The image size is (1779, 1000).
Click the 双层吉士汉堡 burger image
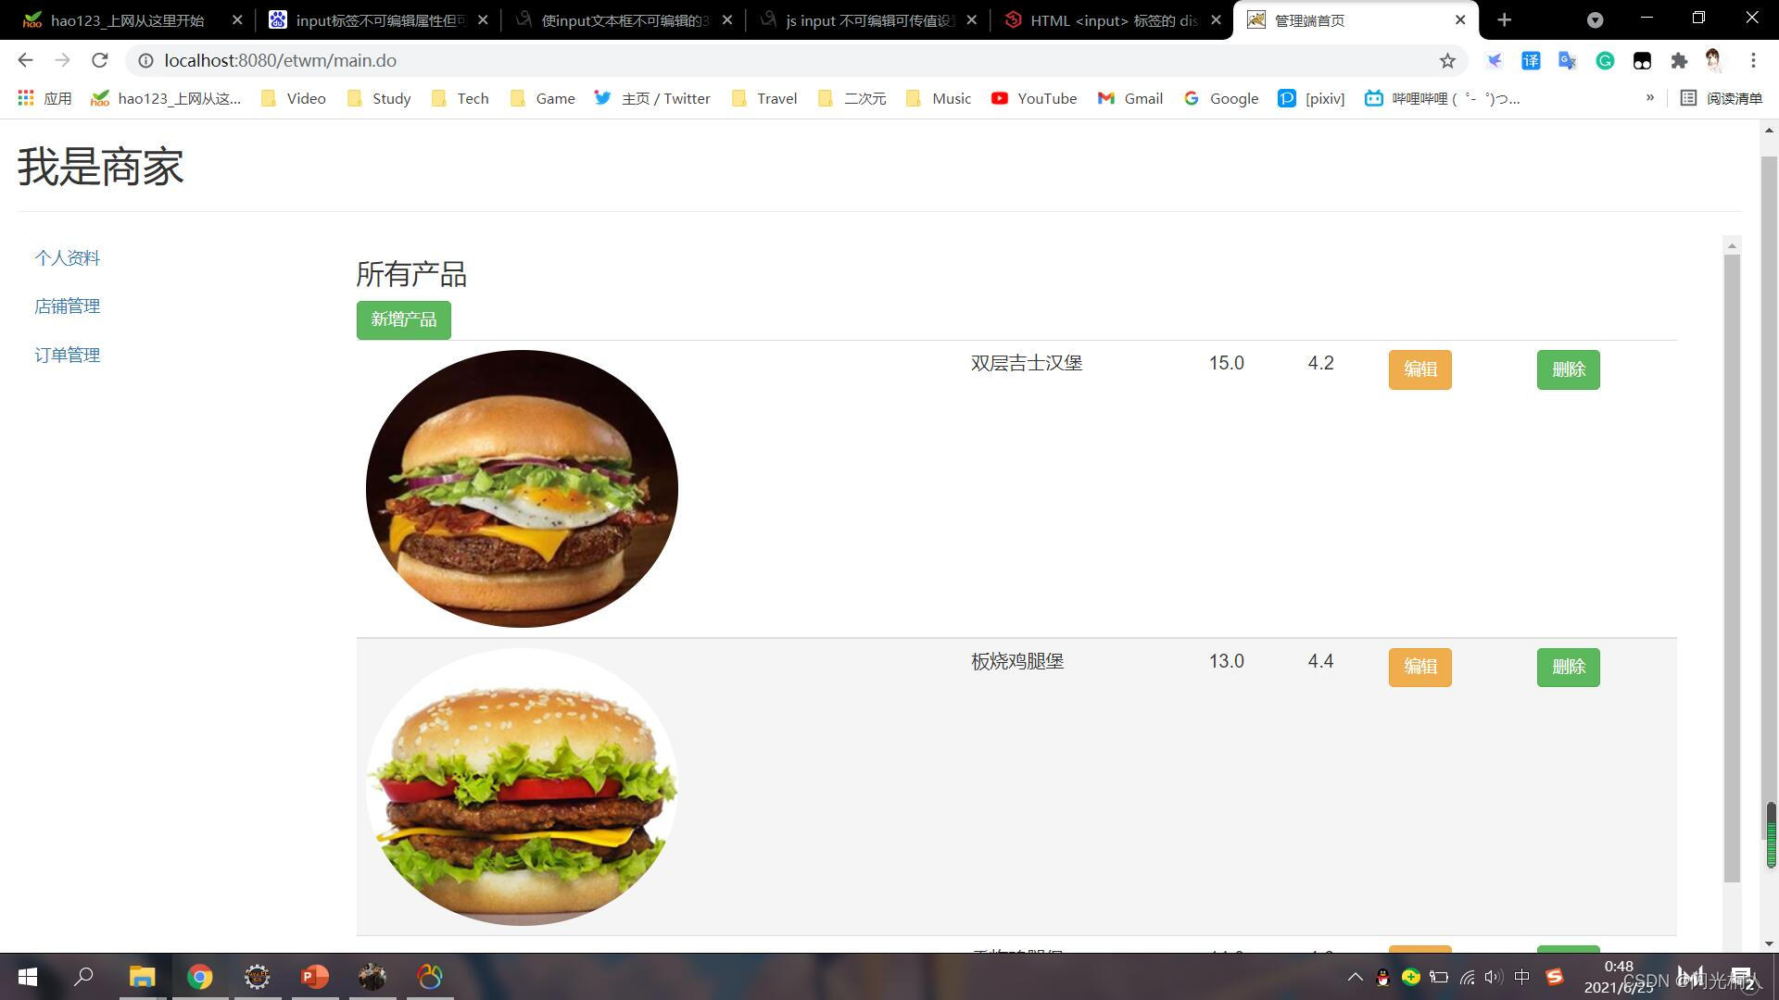point(522,489)
